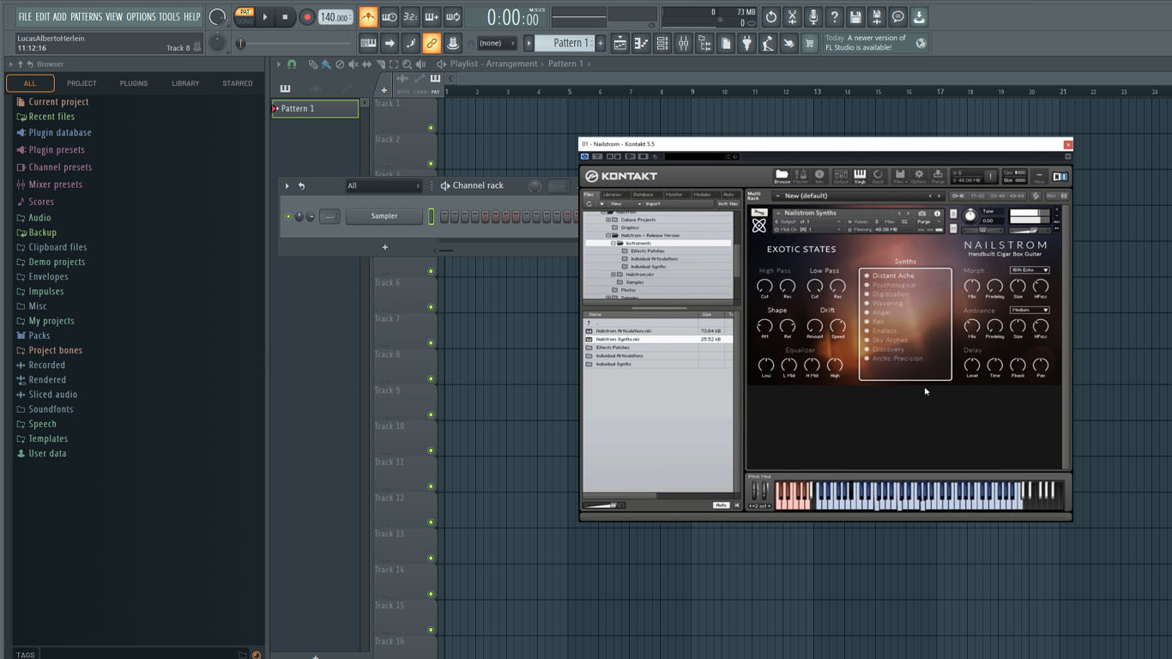
Task: Switch browser to PLUGINS tab
Action: click(134, 83)
